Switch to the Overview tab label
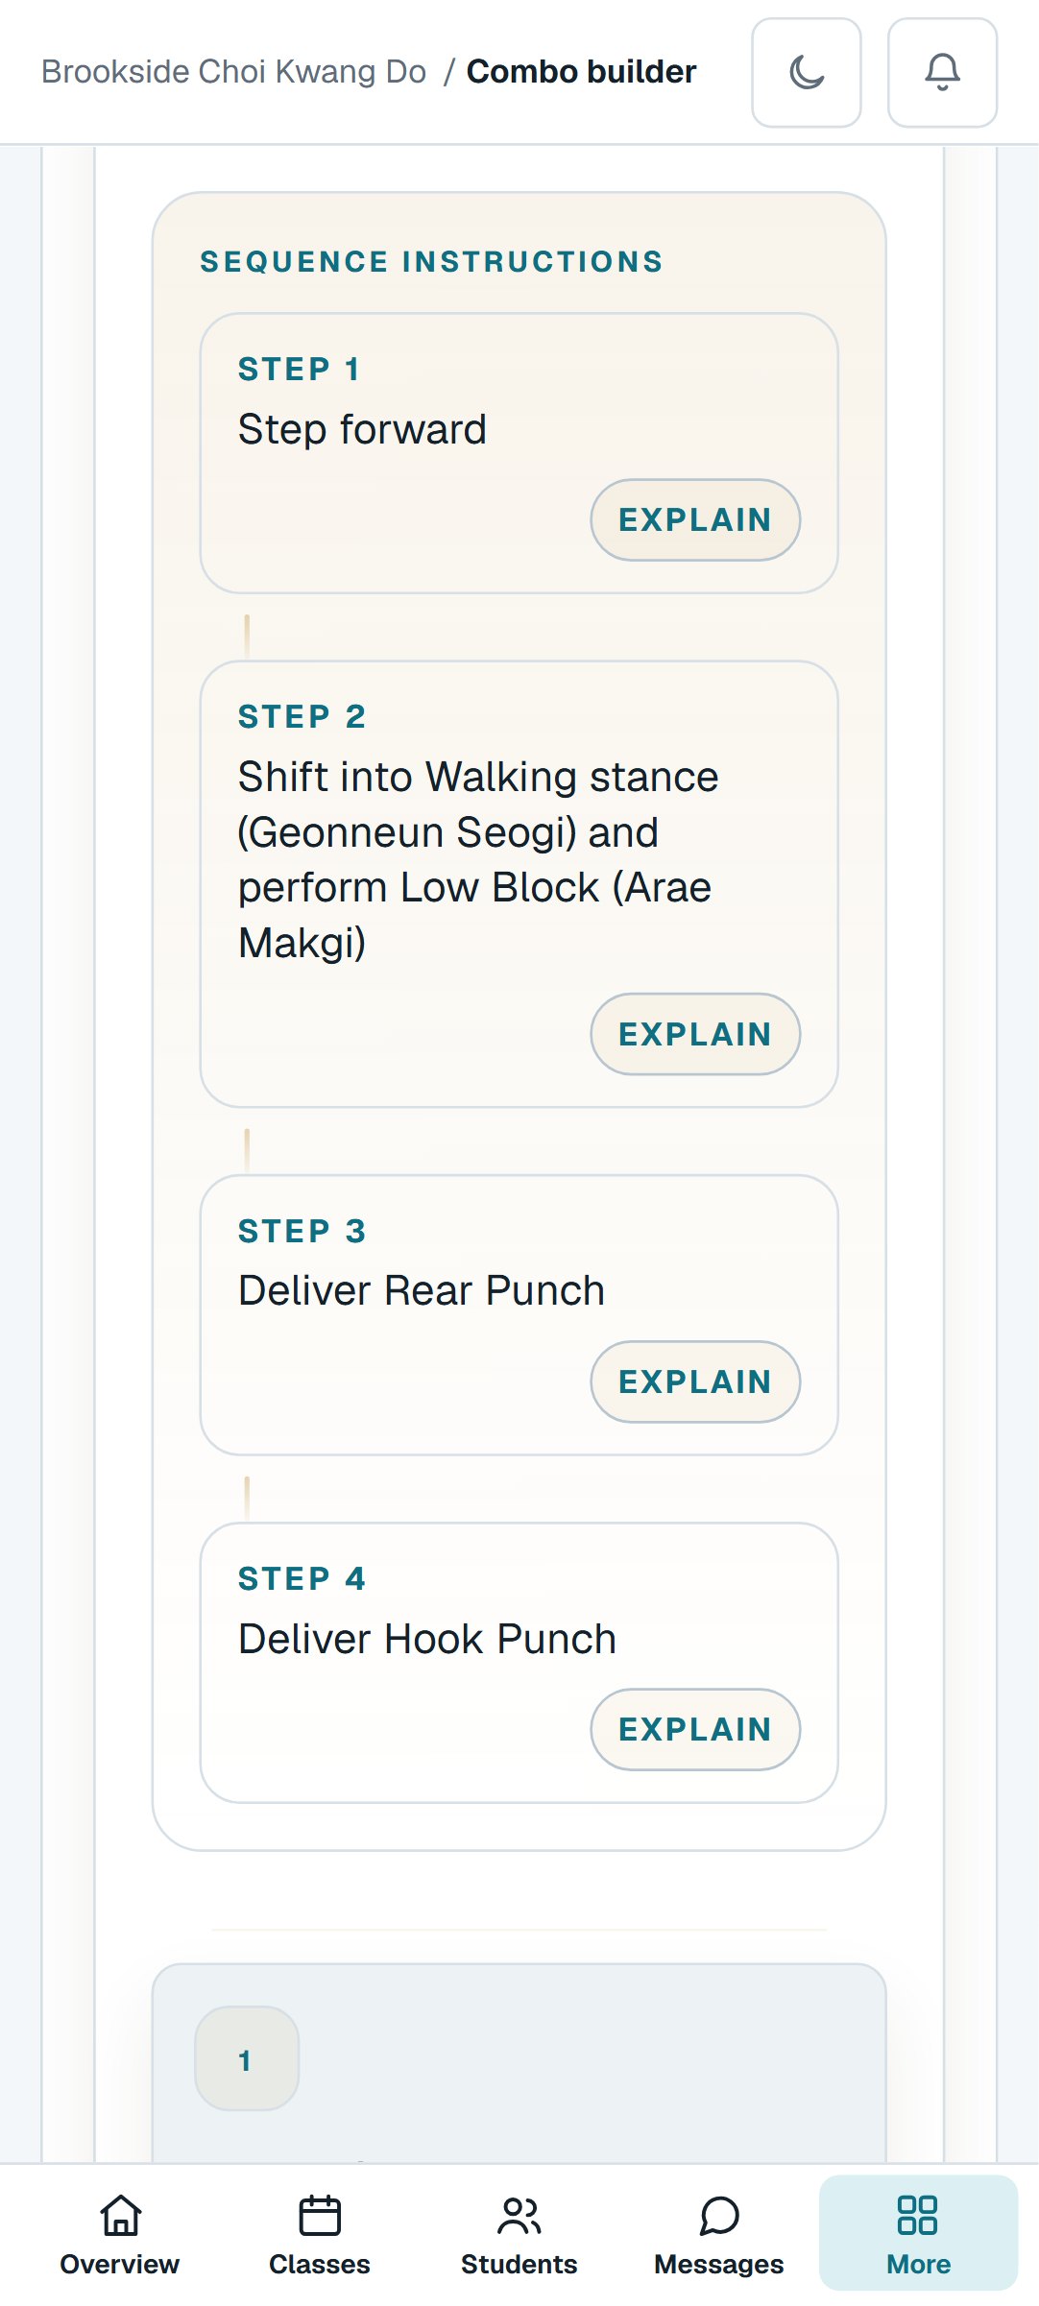The width and height of the screenshot is (1039, 2306). click(x=120, y=2264)
